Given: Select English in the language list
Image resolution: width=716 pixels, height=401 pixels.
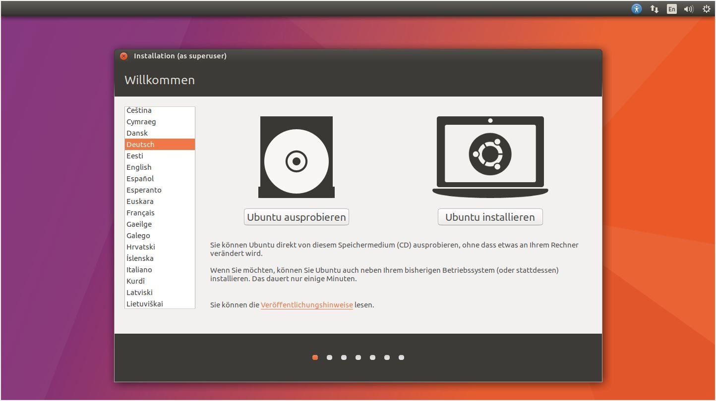Looking at the screenshot, I should [x=160, y=167].
